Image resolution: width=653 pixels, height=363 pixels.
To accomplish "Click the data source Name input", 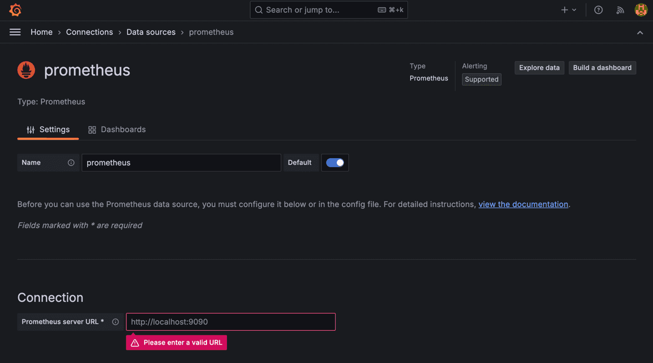I will coord(181,163).
